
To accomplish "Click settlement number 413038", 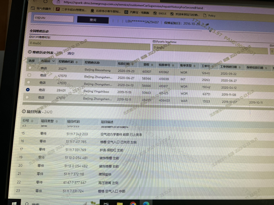I will pos(164,79).
